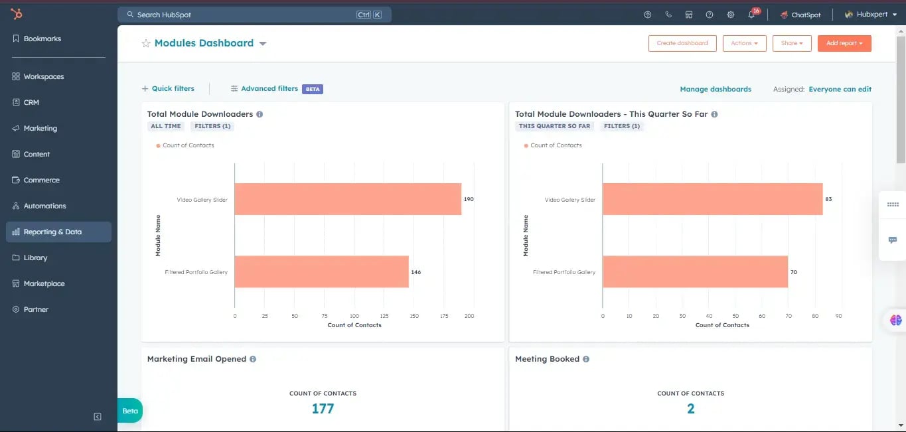Open the Actions dropdown
The width and height of the screenshot is (906, 432).
[x=744, y=43]
